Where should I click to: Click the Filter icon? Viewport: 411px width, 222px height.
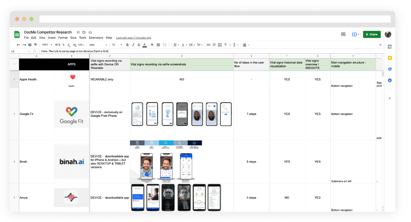226,45
